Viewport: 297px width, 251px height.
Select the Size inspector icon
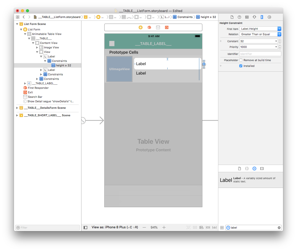pos(262,17)
